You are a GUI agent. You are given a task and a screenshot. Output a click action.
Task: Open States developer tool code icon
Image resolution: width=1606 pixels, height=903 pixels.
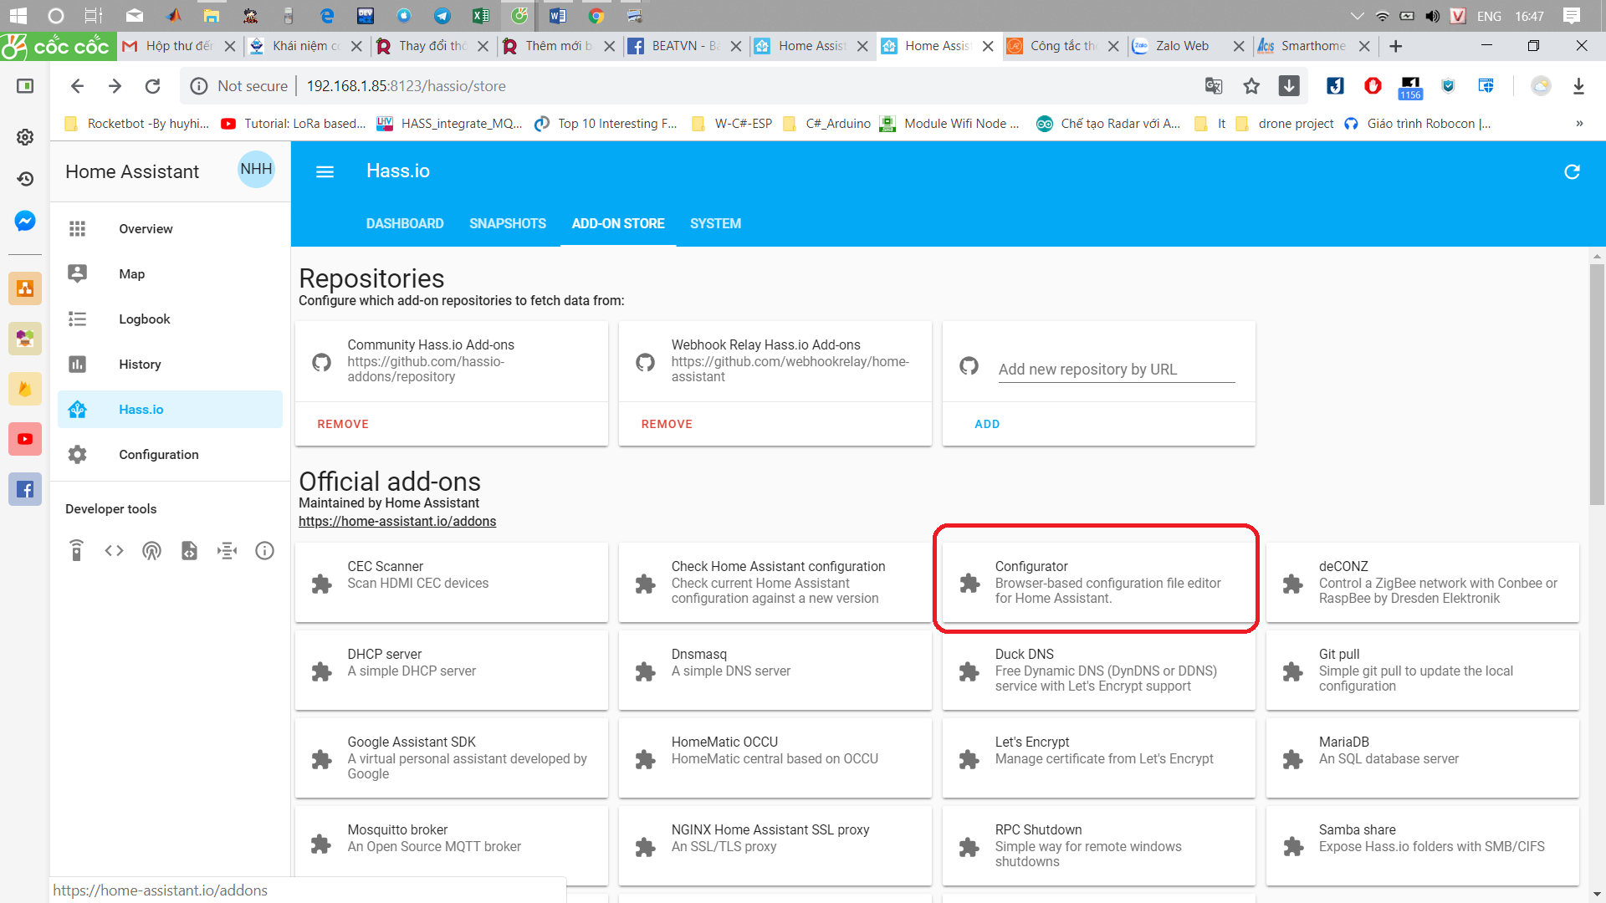(x=114, y=550)
